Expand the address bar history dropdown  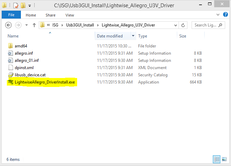coord(175,25)
